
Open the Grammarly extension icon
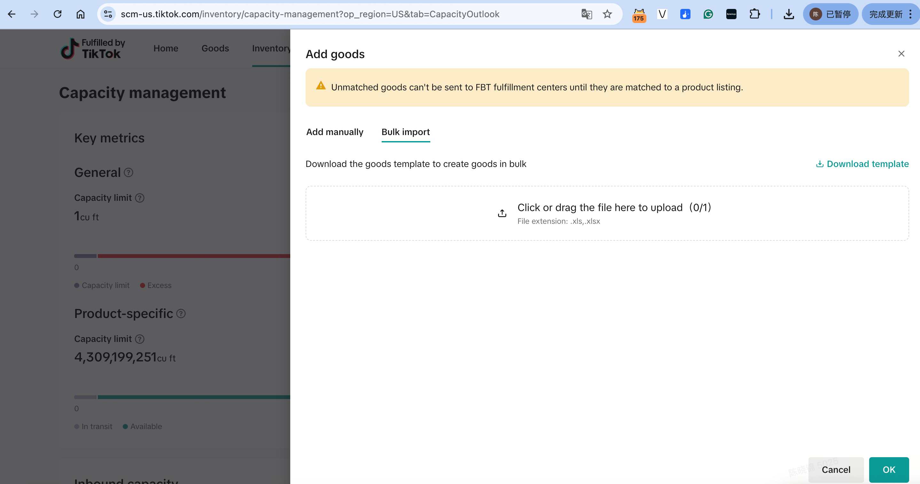(708, 14)
